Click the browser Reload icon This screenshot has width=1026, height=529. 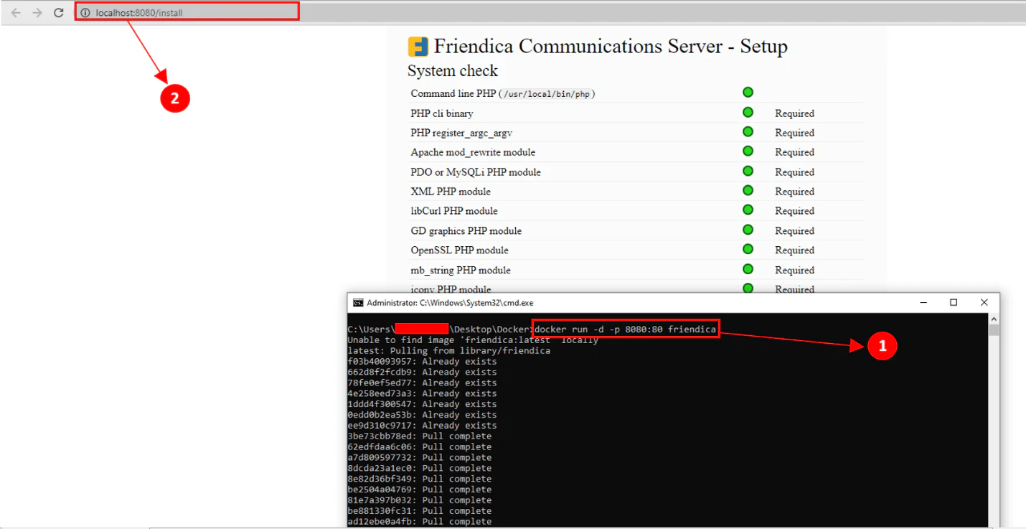pos(59,11)
